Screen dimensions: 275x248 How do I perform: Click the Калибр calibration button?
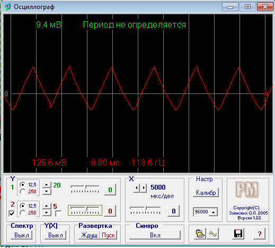pos(206,193)
